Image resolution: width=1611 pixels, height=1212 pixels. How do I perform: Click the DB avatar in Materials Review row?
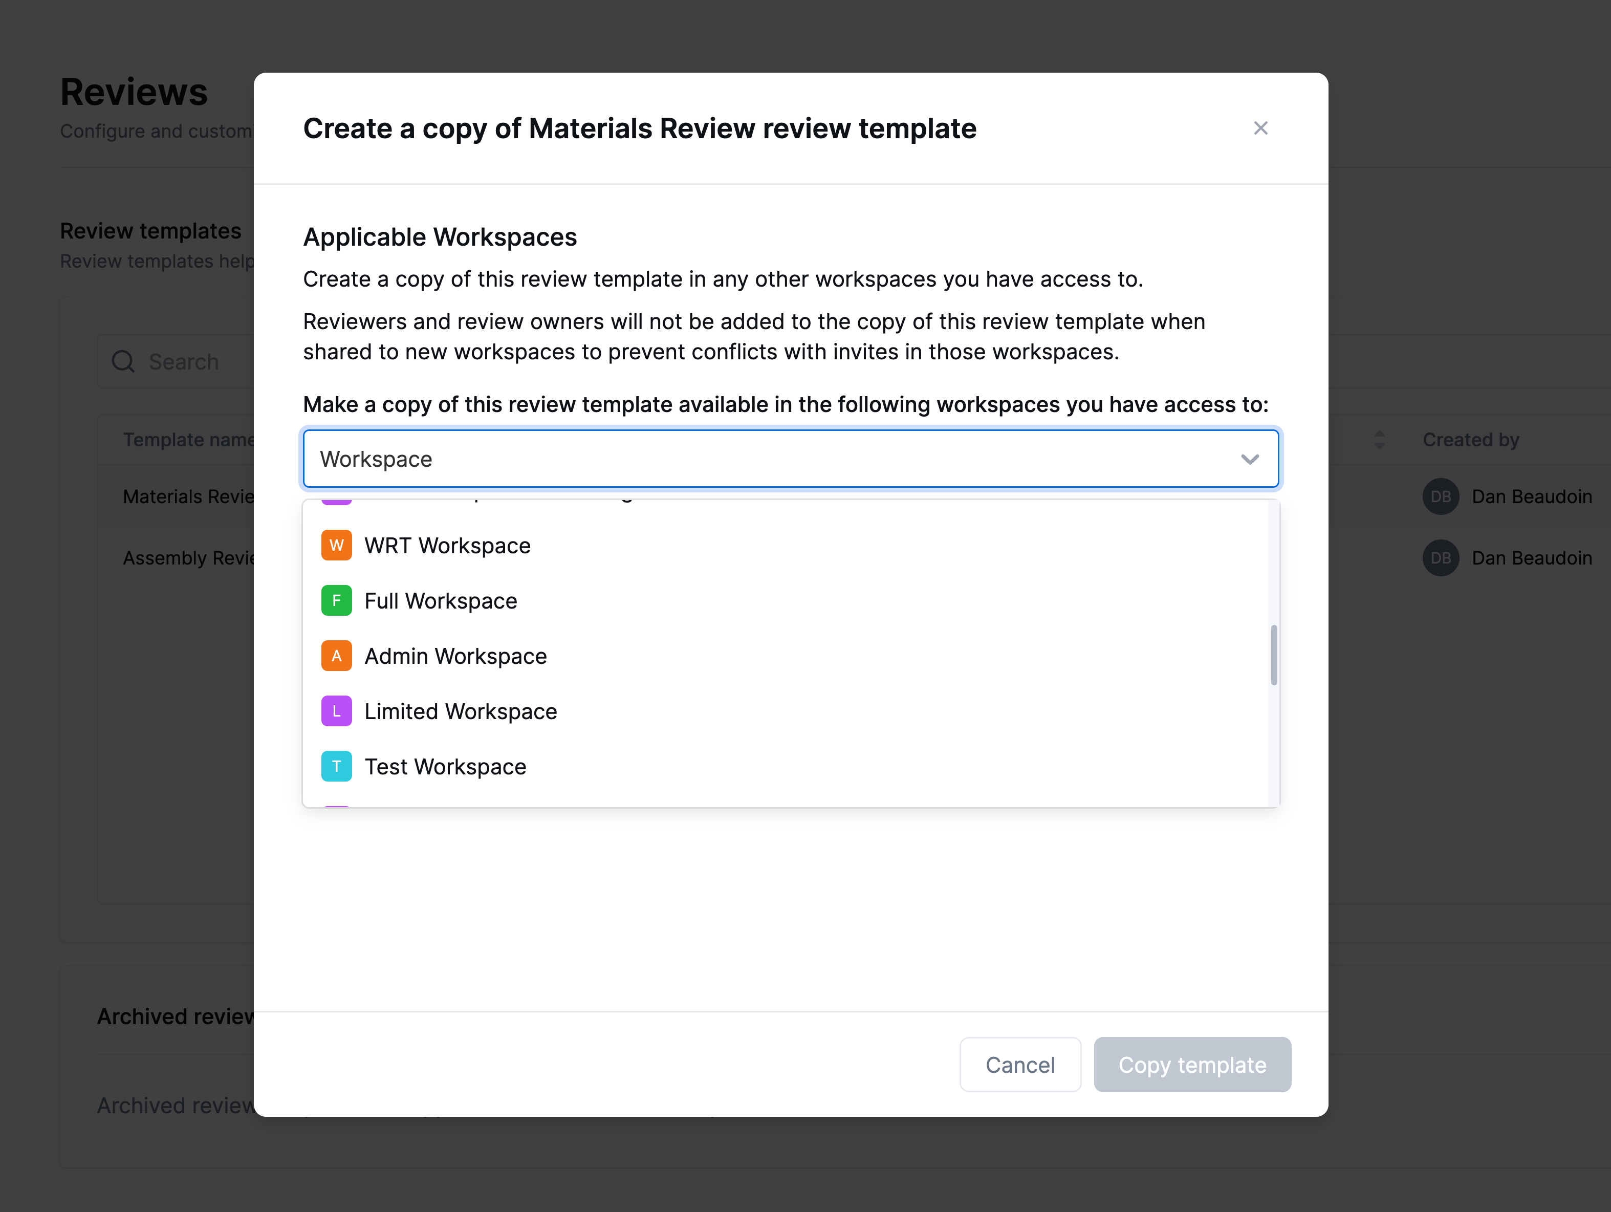tap(1441, 497)
